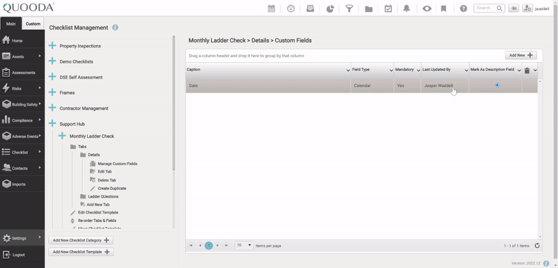Click the version info icon

(546, 263)
